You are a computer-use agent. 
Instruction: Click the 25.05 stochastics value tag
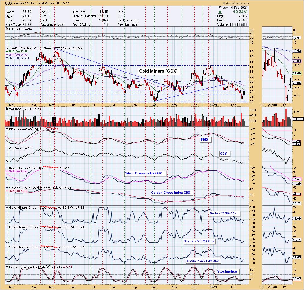pyautogui.click(x=297, y=278)
